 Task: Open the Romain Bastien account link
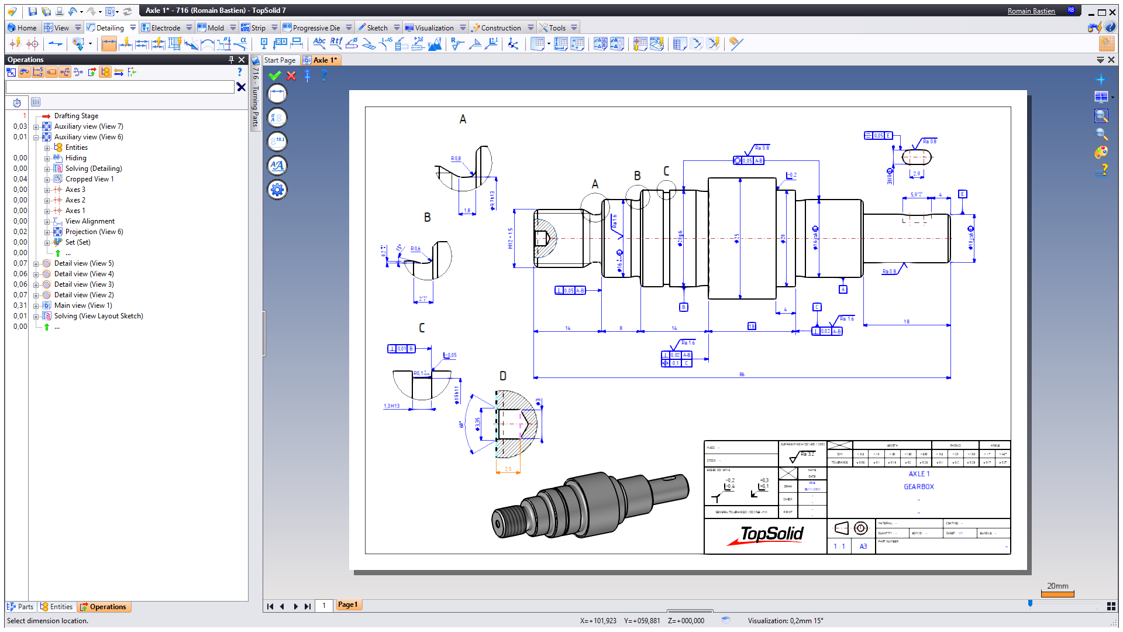click(1031, 11)
